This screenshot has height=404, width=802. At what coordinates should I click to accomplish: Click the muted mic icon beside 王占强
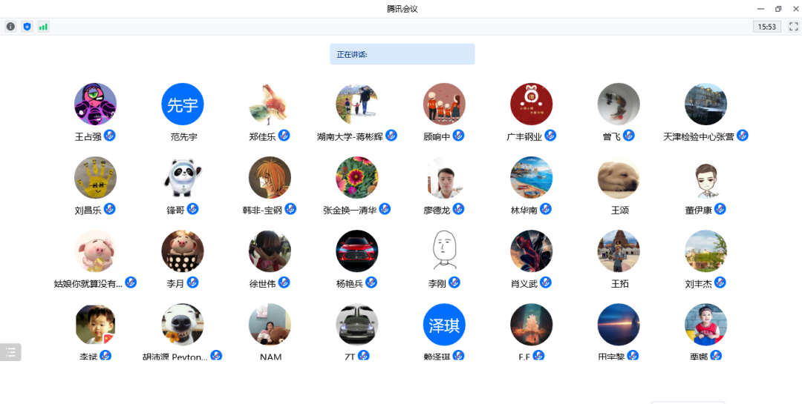click(110, 135)
